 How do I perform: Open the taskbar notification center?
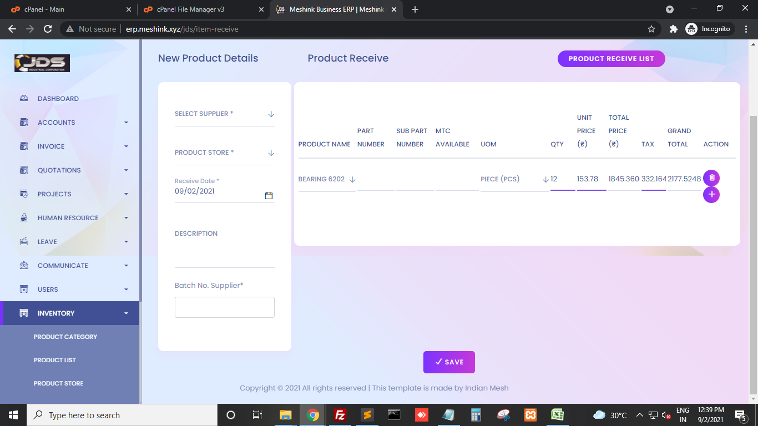click(740, 415)
